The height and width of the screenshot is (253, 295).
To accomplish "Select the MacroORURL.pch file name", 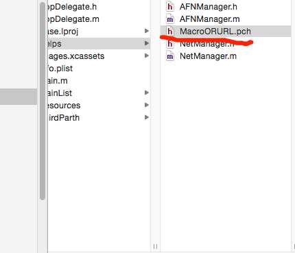I will point(215,32).
